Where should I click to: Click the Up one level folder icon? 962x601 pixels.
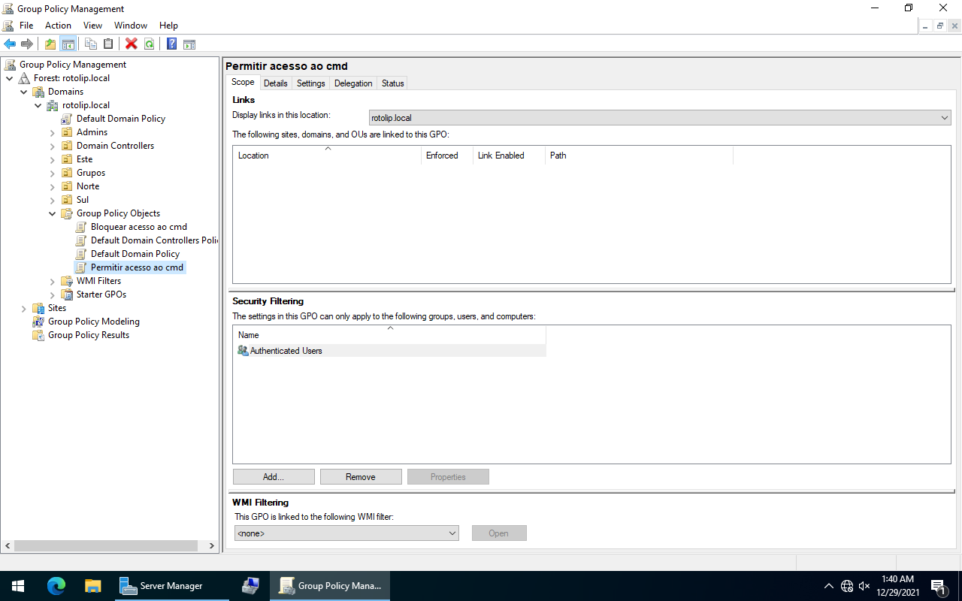[50, 44]
